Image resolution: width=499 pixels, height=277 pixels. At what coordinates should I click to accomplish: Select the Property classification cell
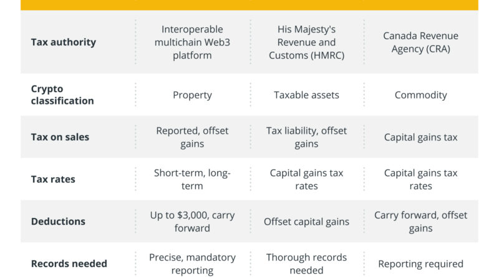click(192, 95)
